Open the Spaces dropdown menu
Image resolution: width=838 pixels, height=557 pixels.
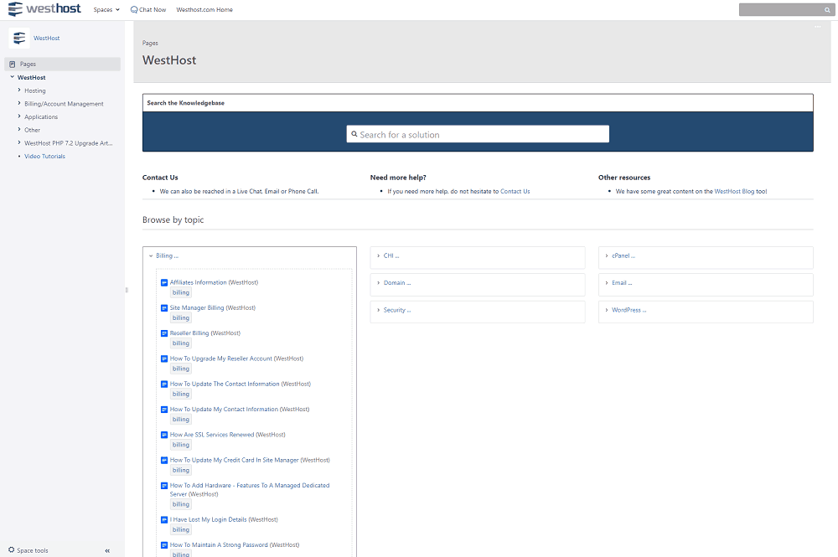click(x=106, y=9)
